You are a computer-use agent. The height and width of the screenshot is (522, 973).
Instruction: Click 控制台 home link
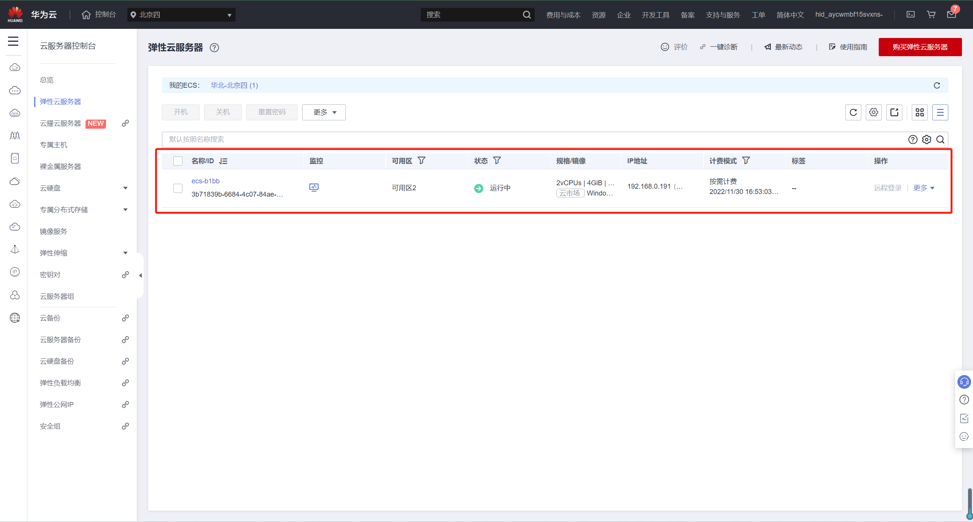click(x=99, y=14)
